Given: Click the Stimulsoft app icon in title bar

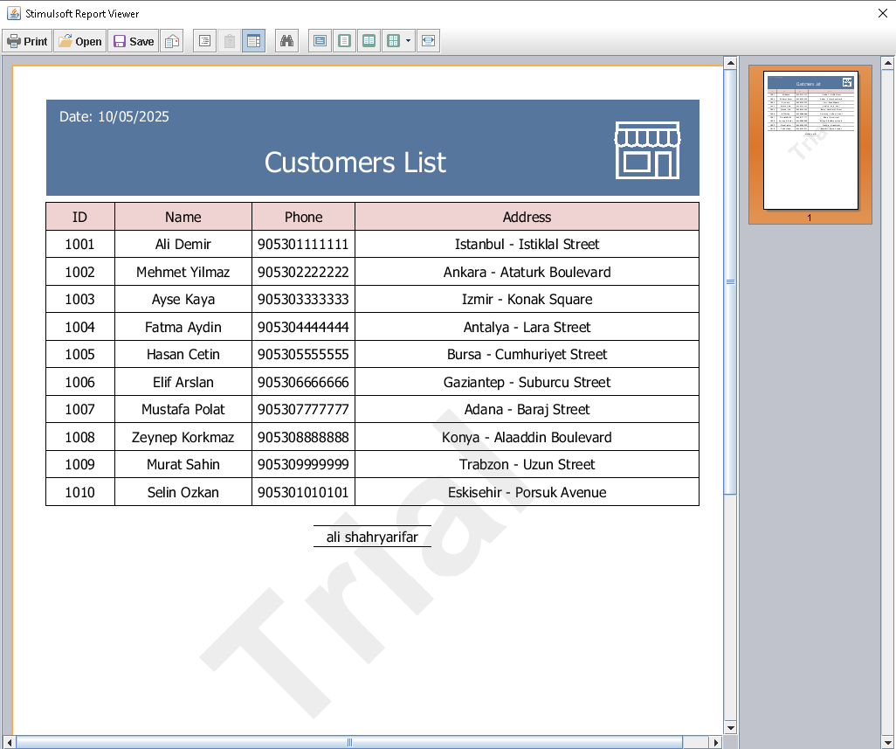Looking at the screenshot, I should click(x=14, y=13).
